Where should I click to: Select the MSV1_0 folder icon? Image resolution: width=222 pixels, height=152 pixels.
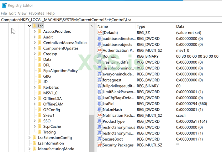[x=39, y=93]
